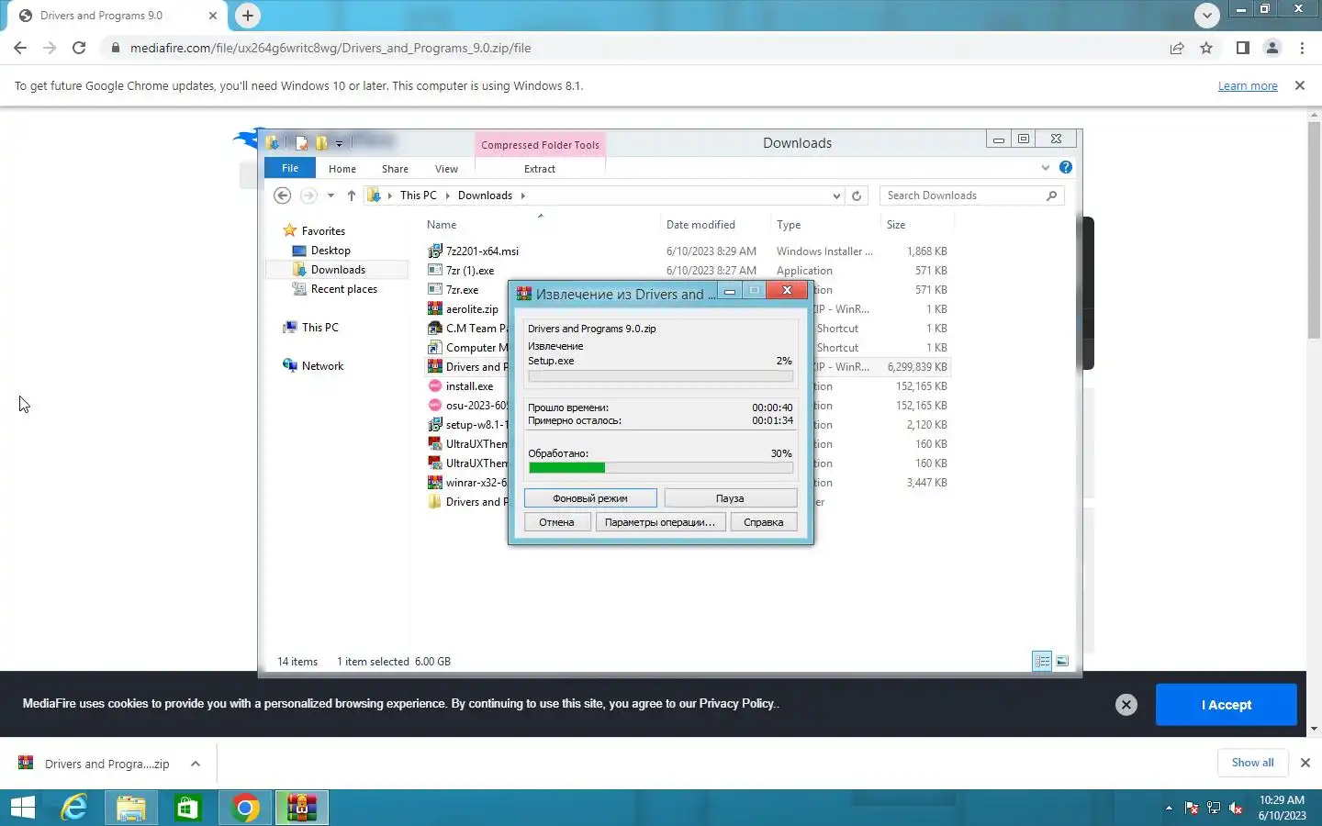
Task: Open the address bar history dropdown
Action: click(836, 195)
